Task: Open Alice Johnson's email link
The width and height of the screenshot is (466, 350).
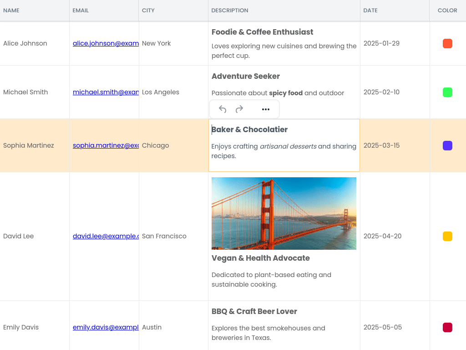Action: [x=106, y=43]
